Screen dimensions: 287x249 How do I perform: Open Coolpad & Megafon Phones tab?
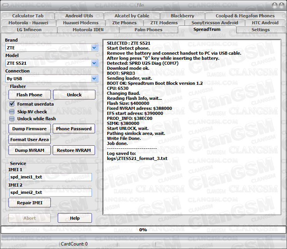[x=245, y=16]
